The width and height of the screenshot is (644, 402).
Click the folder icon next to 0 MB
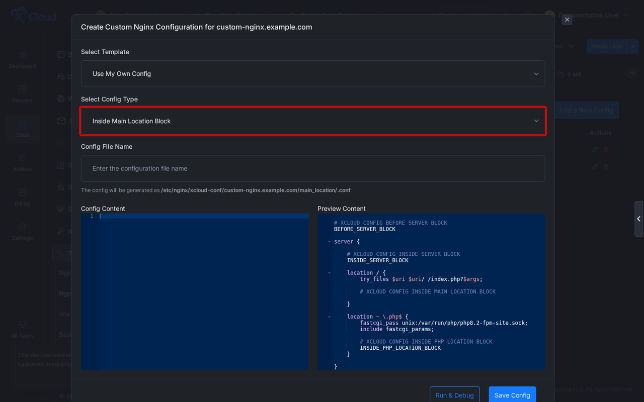[x=561, y=74]
